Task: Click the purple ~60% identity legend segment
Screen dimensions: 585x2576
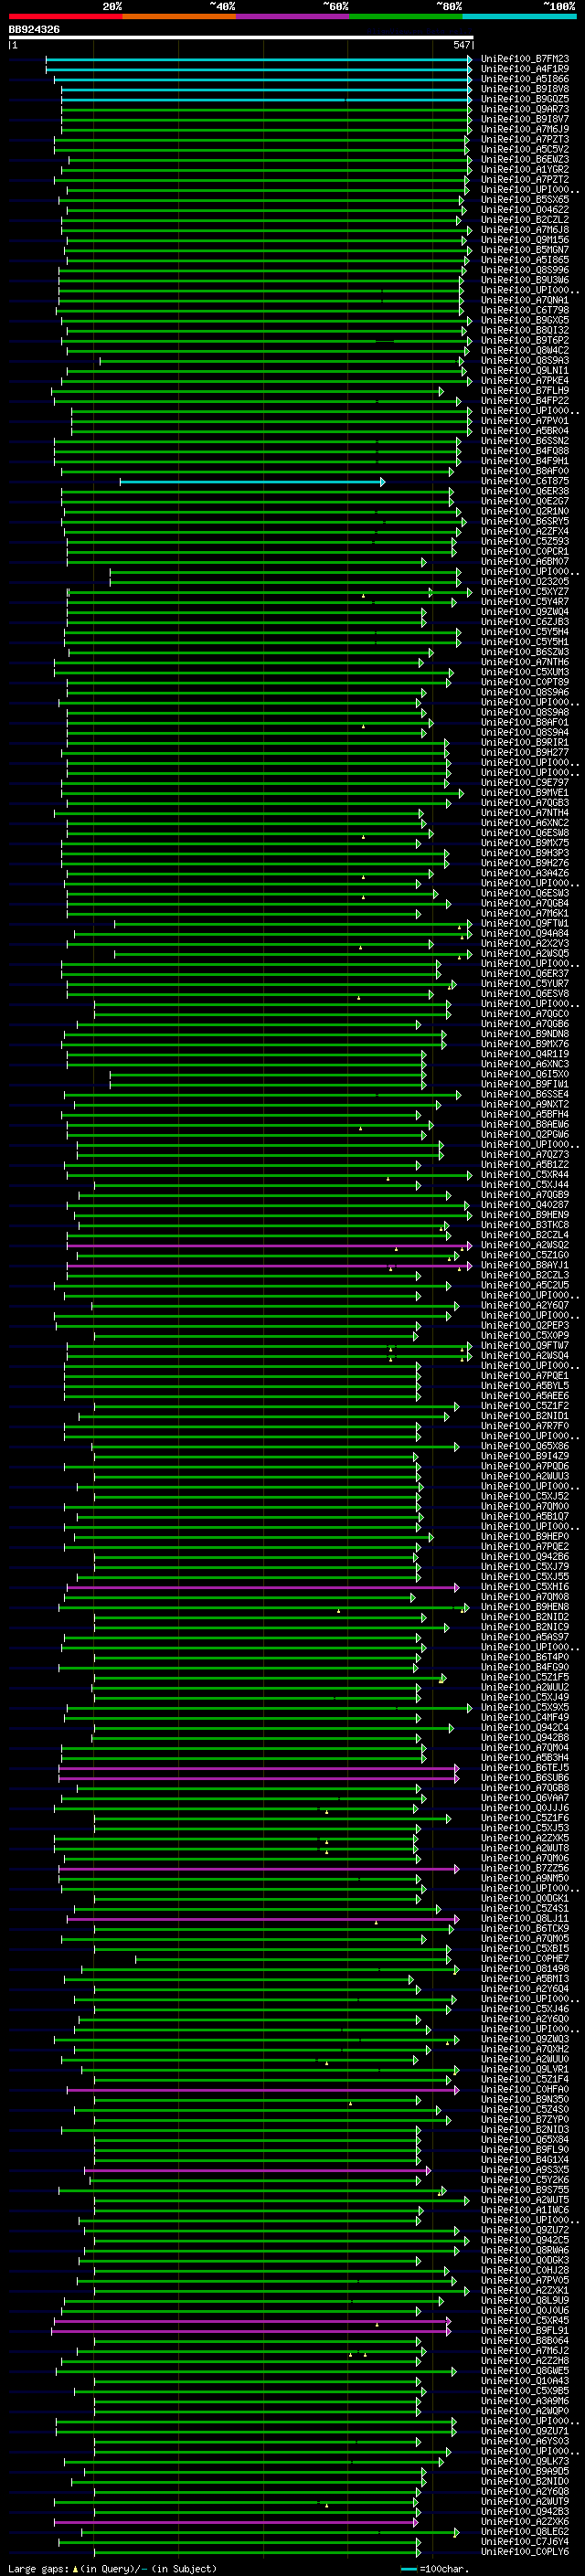Action: coord(293,16)
